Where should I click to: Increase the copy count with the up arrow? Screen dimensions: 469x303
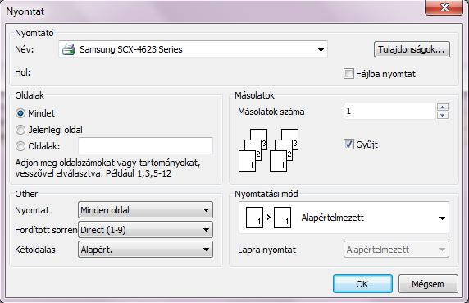[443, 108]
